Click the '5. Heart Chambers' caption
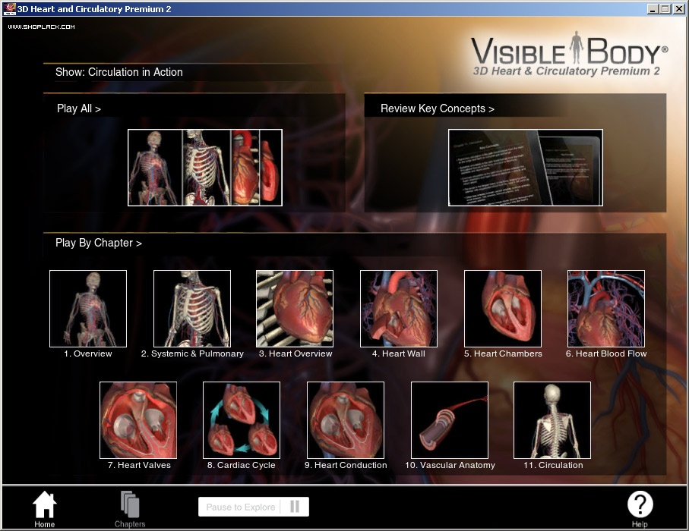Image resolution: width=689 pixels, height=531 pixels. [503, 353]
